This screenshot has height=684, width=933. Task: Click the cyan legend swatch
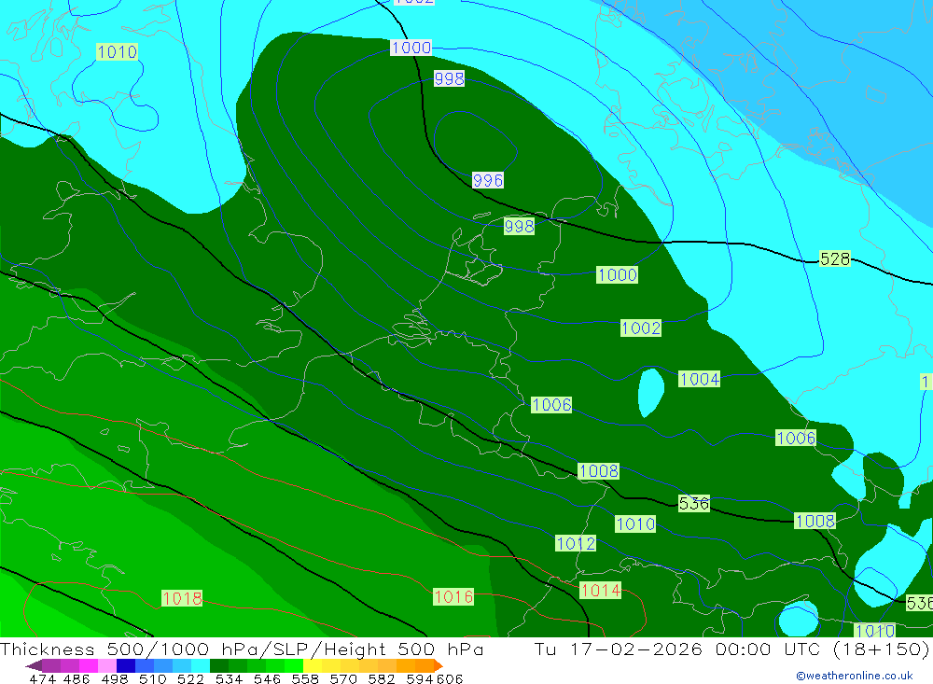[x=201, y=665]
